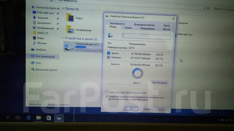The height and width of the screenshot is (131, 234).
Task: Click the 39,7 ГБ free space value
Action: (159, 59)
